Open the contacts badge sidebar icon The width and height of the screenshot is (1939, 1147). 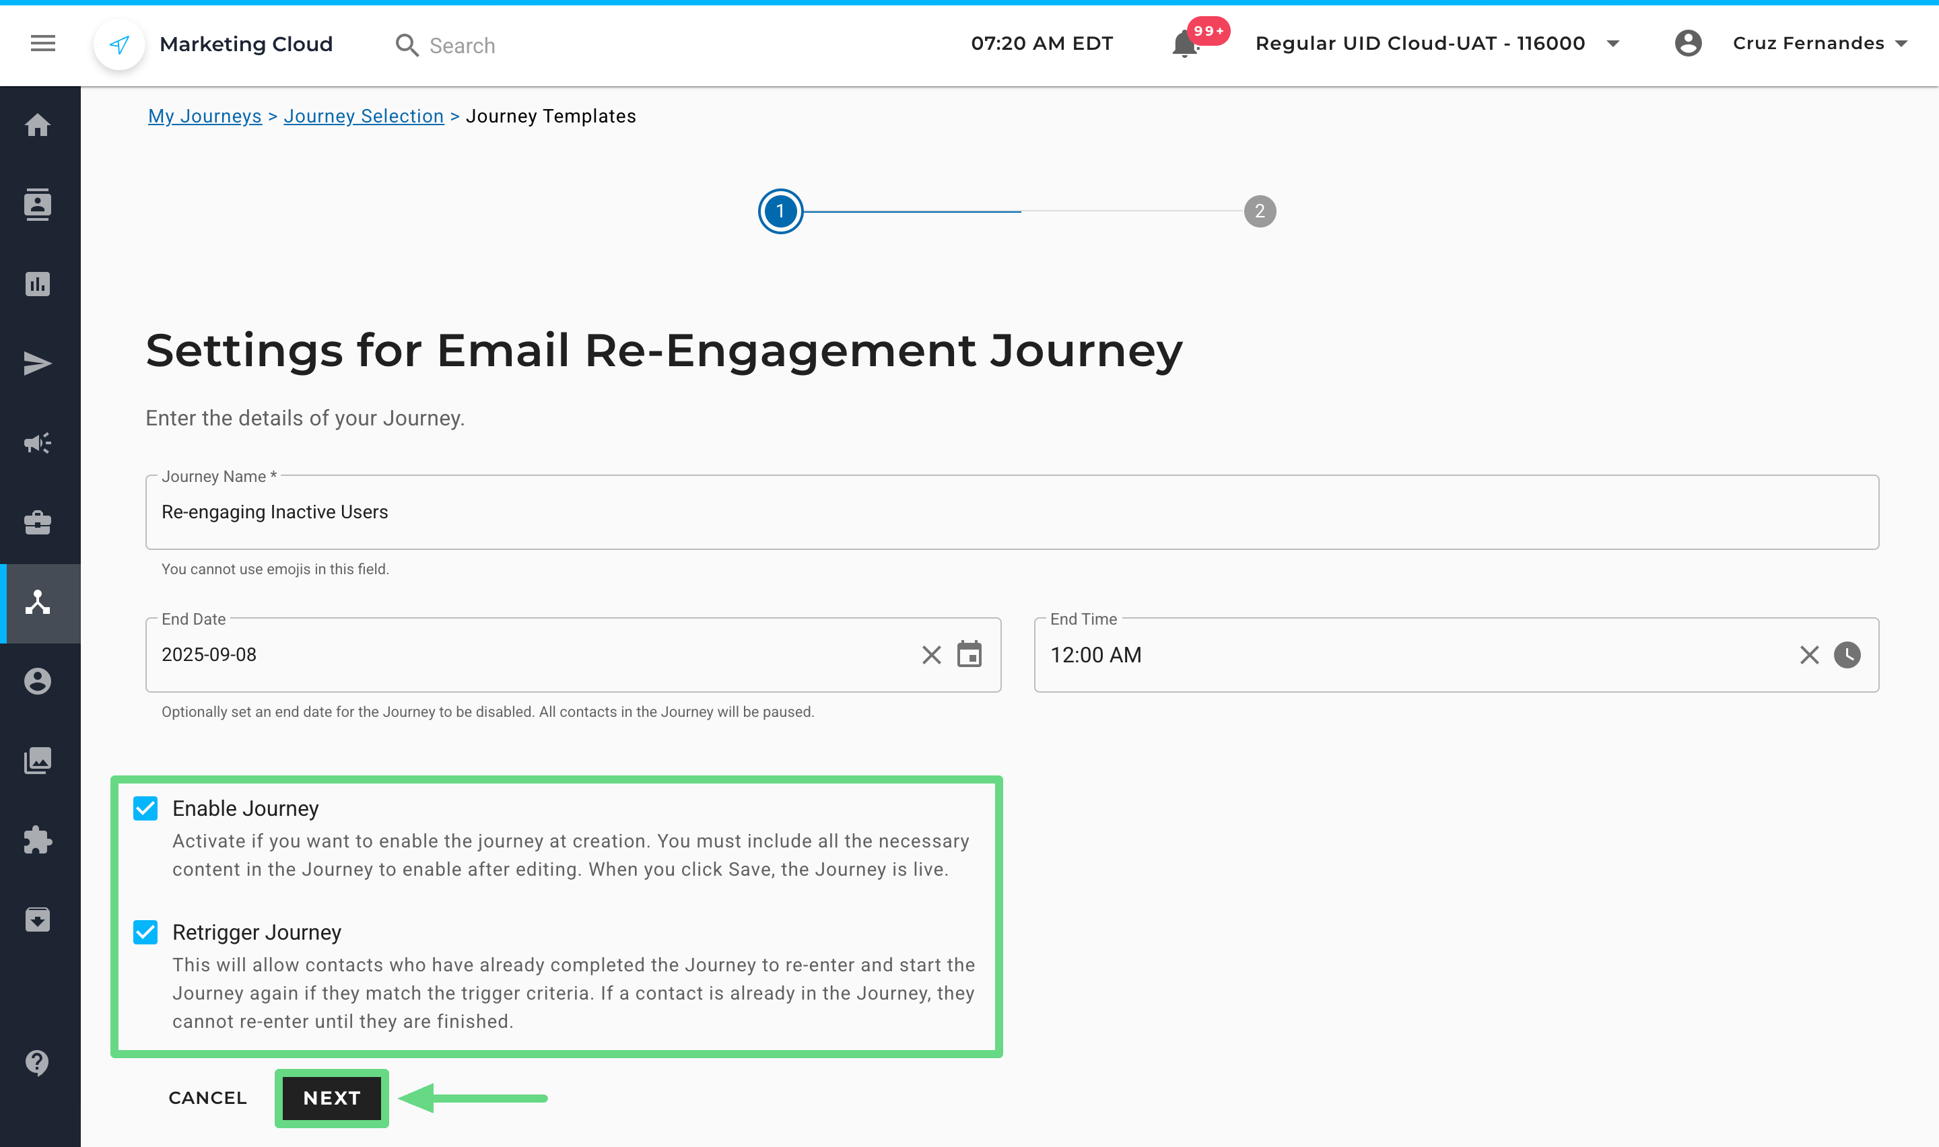(x=38, y=205)
